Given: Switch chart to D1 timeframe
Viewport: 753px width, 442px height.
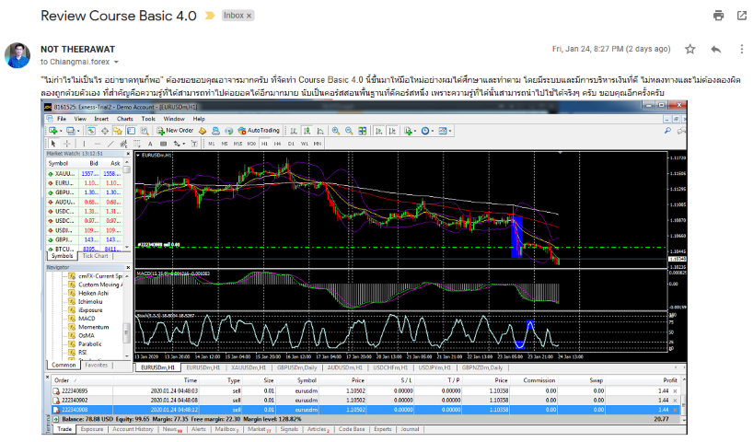Looking at the screenshot, I should click(x=291, y=144).
